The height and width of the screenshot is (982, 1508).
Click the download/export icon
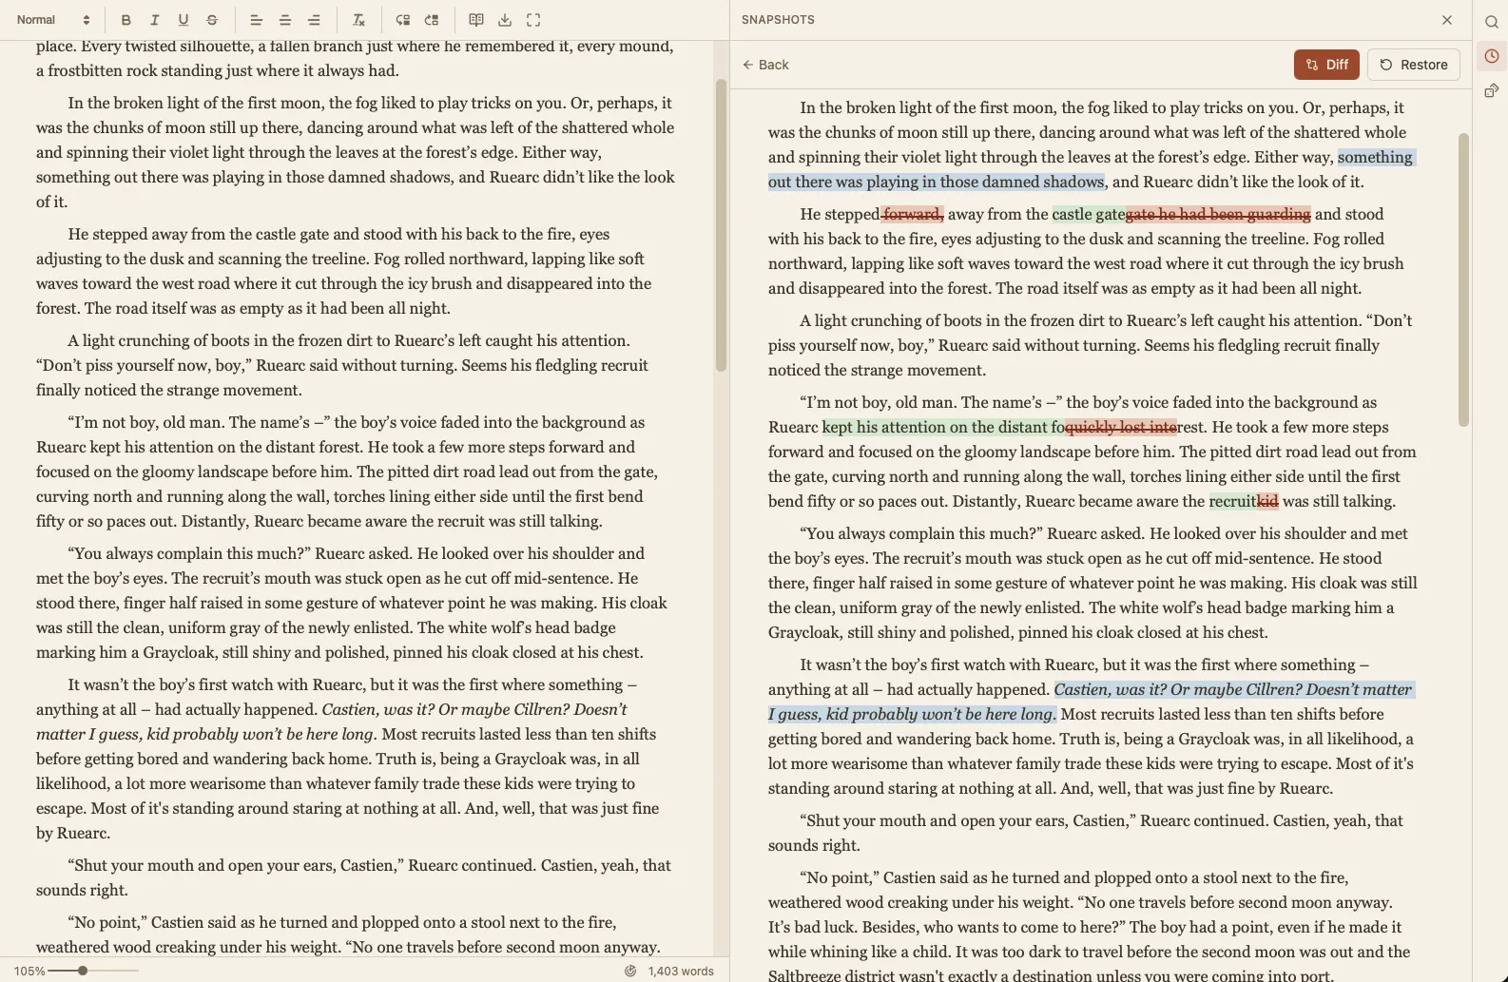point(505,20)
